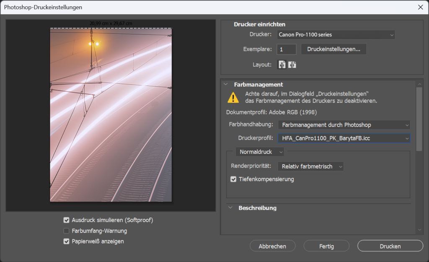The image size is (429, 262).
Task: Click the Exemplare number field
Action: tap(287, 49)
